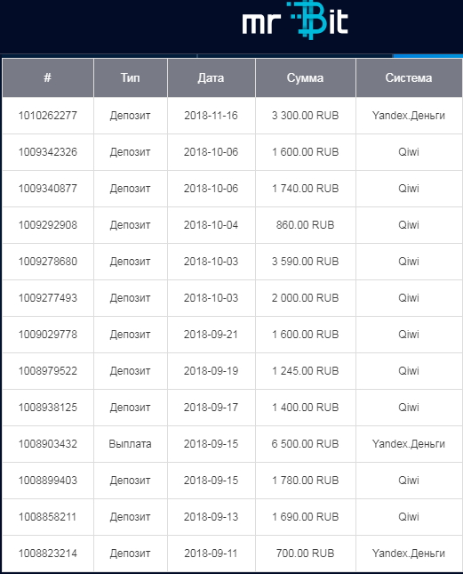Select transaction 1009278680 row
This screenshot has width=463, height=574.
coord(232,262)
